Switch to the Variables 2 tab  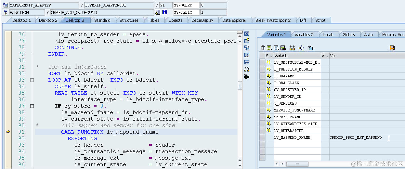pyautogui.click(x=304, y=34)
